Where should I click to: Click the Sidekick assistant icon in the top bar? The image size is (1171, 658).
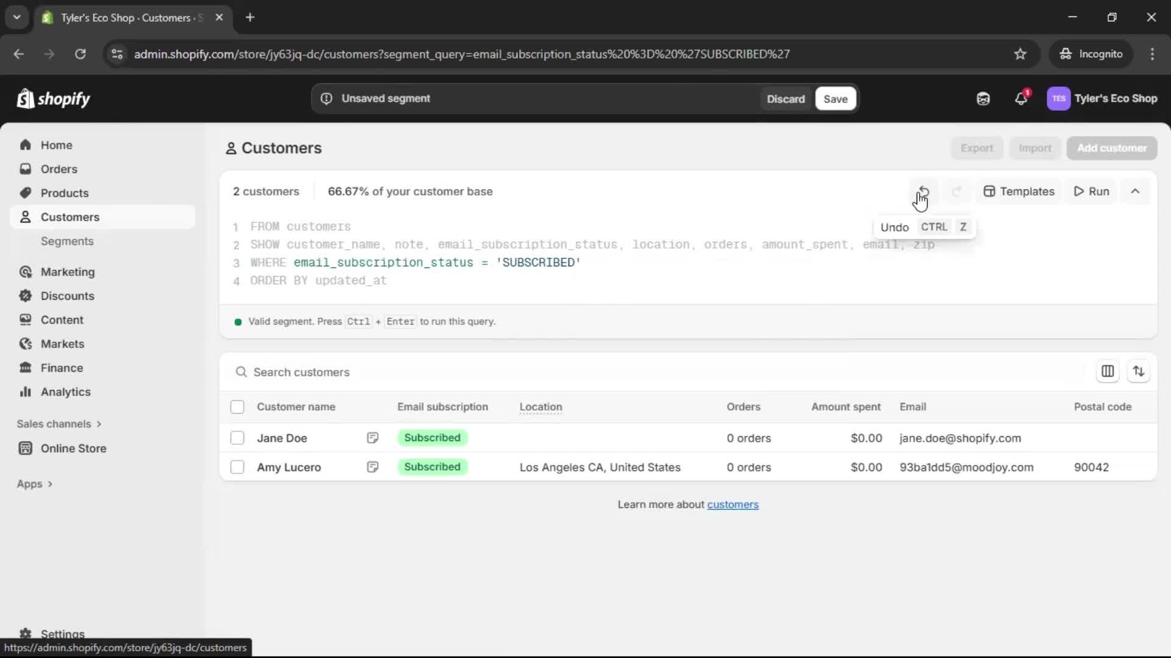coord(983,98)
